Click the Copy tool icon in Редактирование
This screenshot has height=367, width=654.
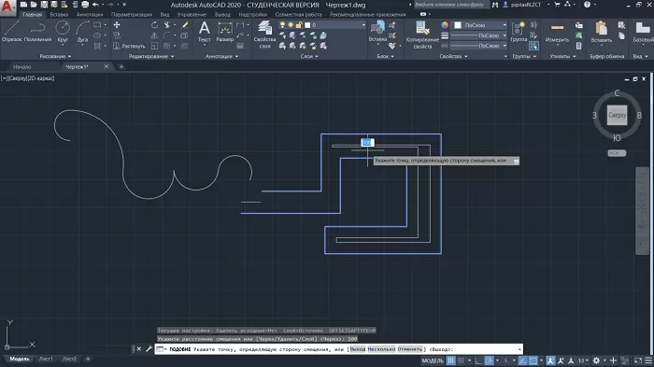[x=117, y=35]
